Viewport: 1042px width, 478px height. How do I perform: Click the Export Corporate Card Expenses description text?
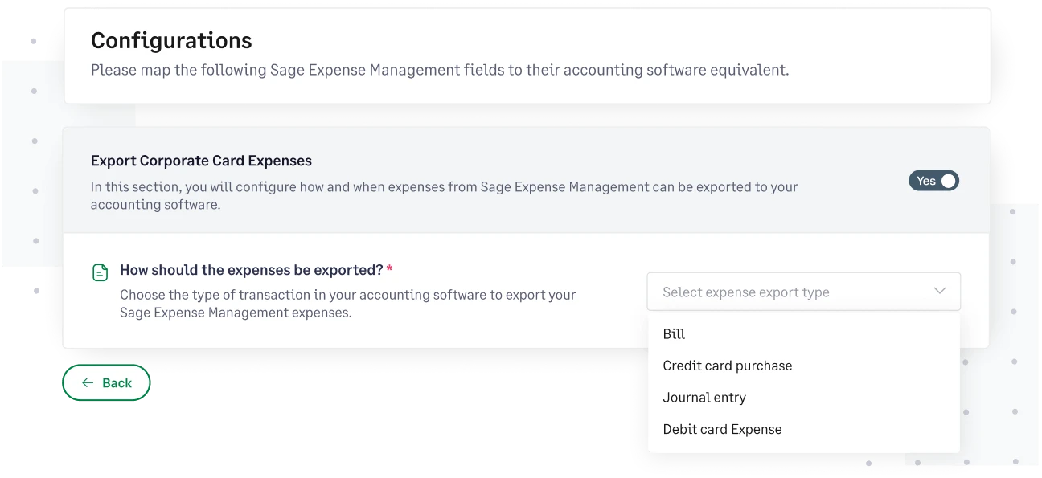coord(443,195)
